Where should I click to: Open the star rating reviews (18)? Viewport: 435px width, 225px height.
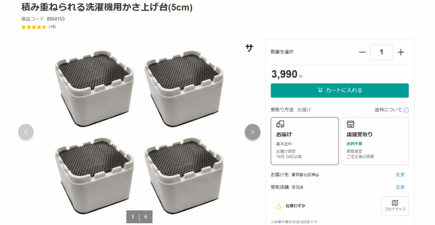point(39,27)
